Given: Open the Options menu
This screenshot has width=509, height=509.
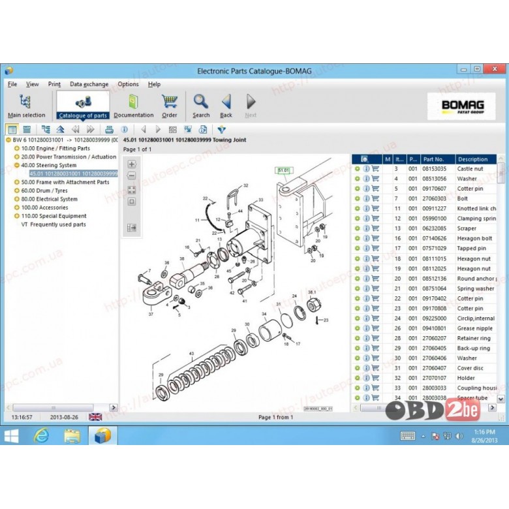Looking at the screenshot, I should [x=128, y=84].
